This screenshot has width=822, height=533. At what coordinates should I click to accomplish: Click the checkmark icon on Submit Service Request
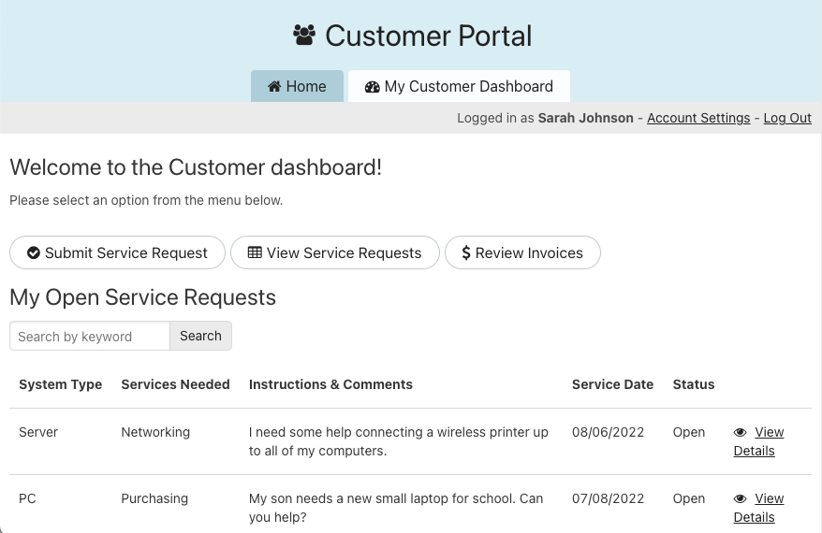[34, 253]
